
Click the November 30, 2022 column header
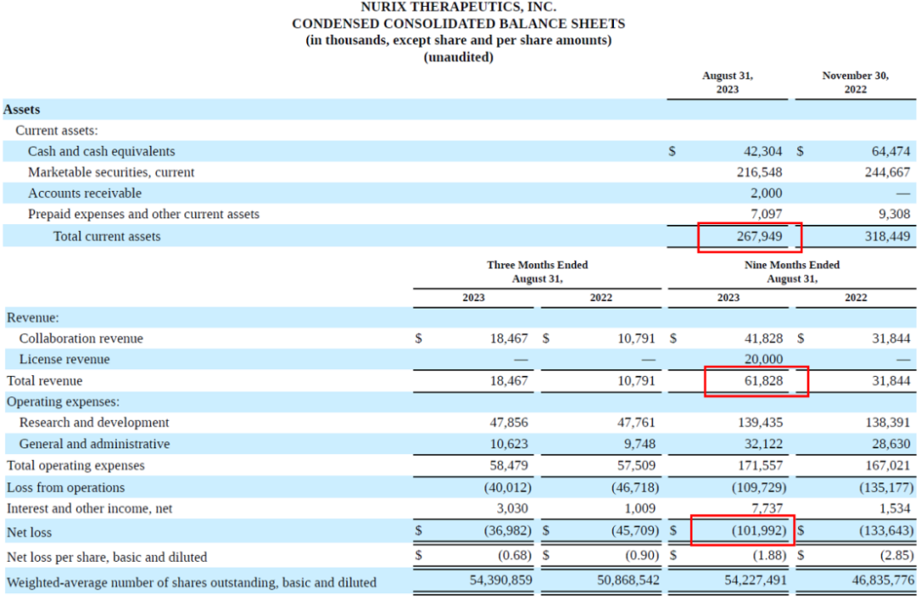coord(855,82)
